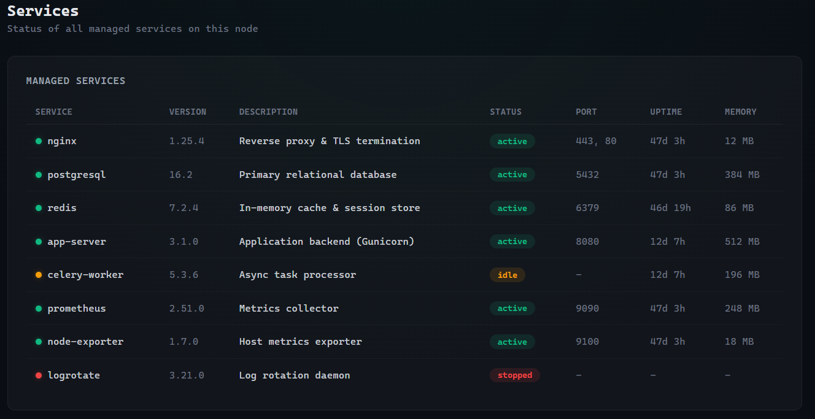Click the active badge in node-exporter row

512,342
